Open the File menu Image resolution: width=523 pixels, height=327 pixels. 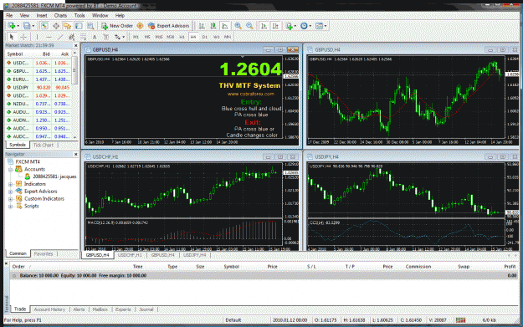coord(9,15)
